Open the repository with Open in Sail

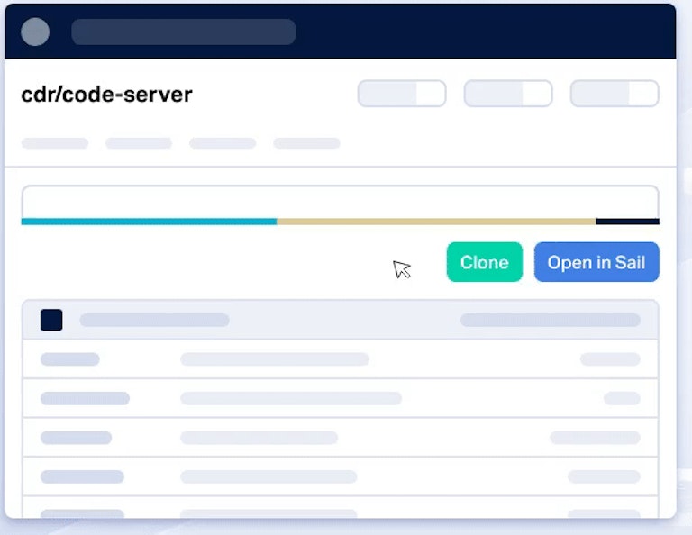(596, 262)
